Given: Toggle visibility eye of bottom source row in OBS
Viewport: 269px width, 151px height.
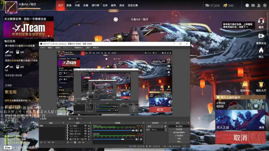Looking at the screenshot, I should [85, 139].
